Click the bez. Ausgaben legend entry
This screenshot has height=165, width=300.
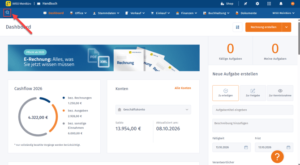[x=75, y=113]
